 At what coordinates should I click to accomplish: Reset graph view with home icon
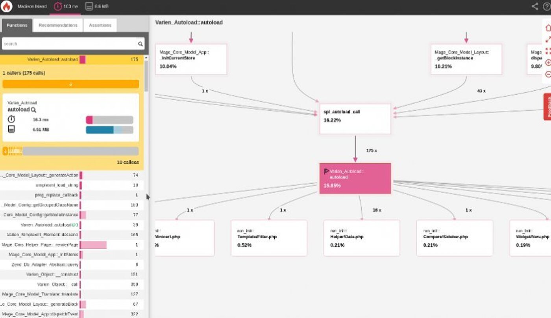tap(547, 28)
